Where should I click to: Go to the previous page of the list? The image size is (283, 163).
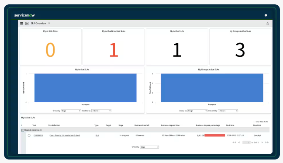239,142
